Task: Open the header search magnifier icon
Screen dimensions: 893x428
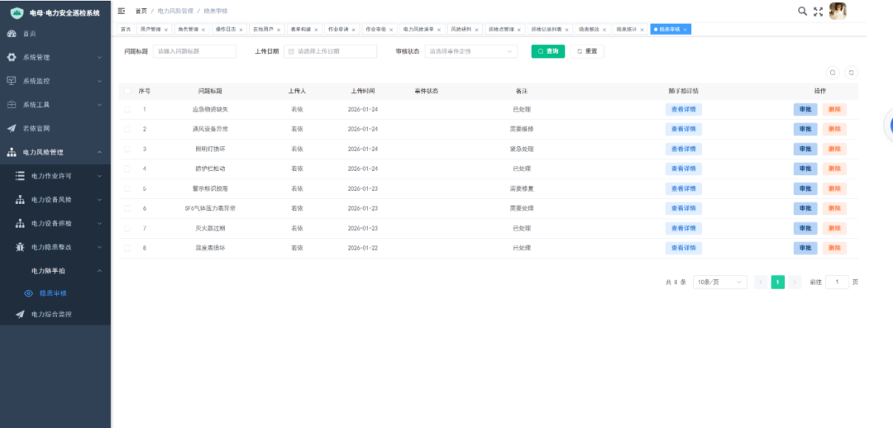Action: pos(802,11)
